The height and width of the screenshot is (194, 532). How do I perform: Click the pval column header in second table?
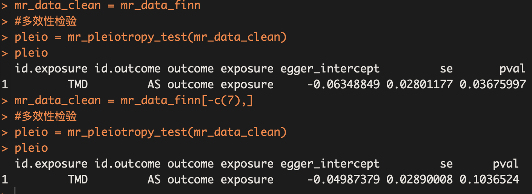506,164
